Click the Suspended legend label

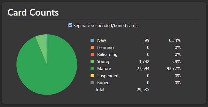coord(108,76)
